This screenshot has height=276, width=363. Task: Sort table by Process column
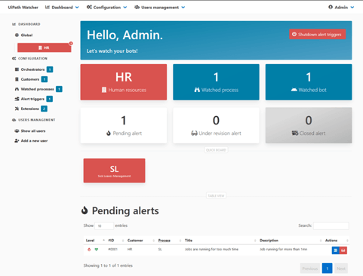click(x=169, y=241)
